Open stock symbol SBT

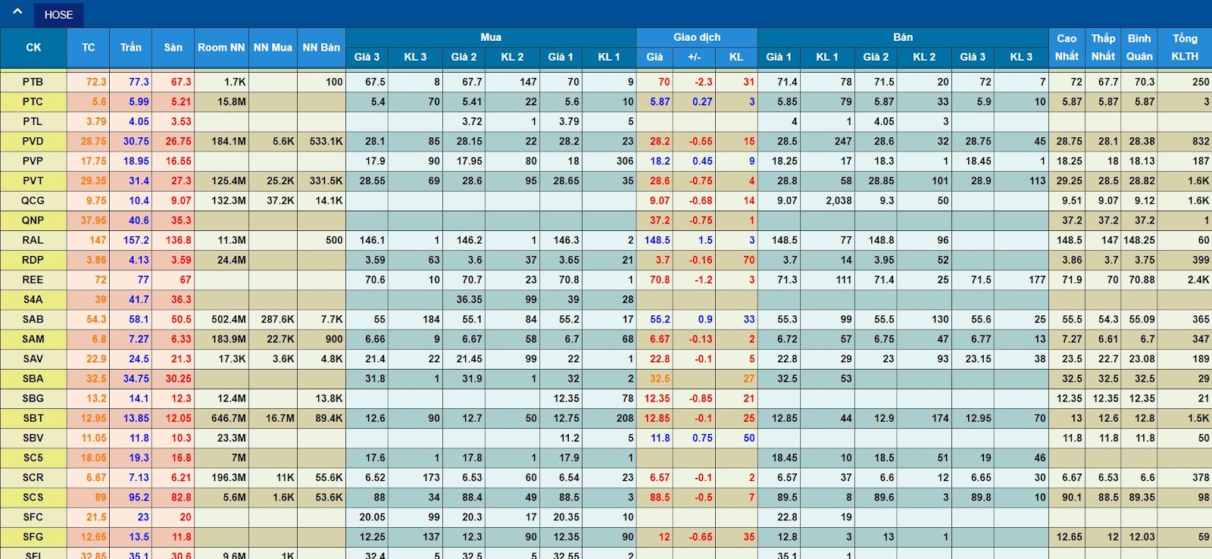(33, 418)
